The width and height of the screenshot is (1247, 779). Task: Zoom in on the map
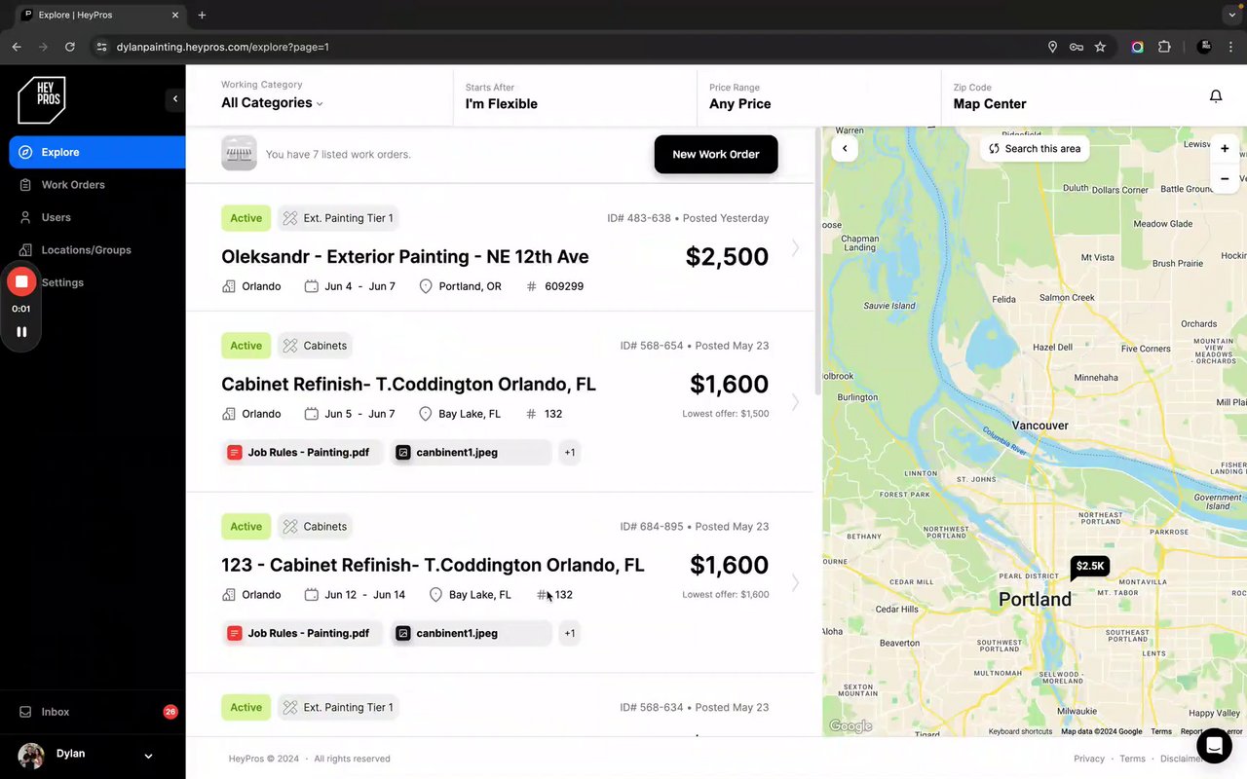(1225, 149)
